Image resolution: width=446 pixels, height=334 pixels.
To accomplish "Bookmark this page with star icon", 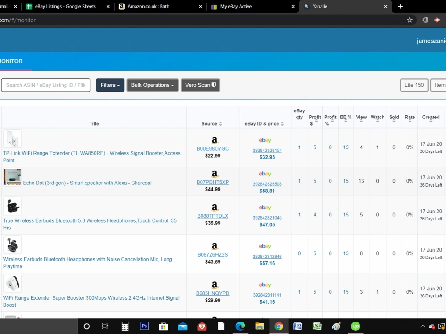I will (x=409, y=20).
